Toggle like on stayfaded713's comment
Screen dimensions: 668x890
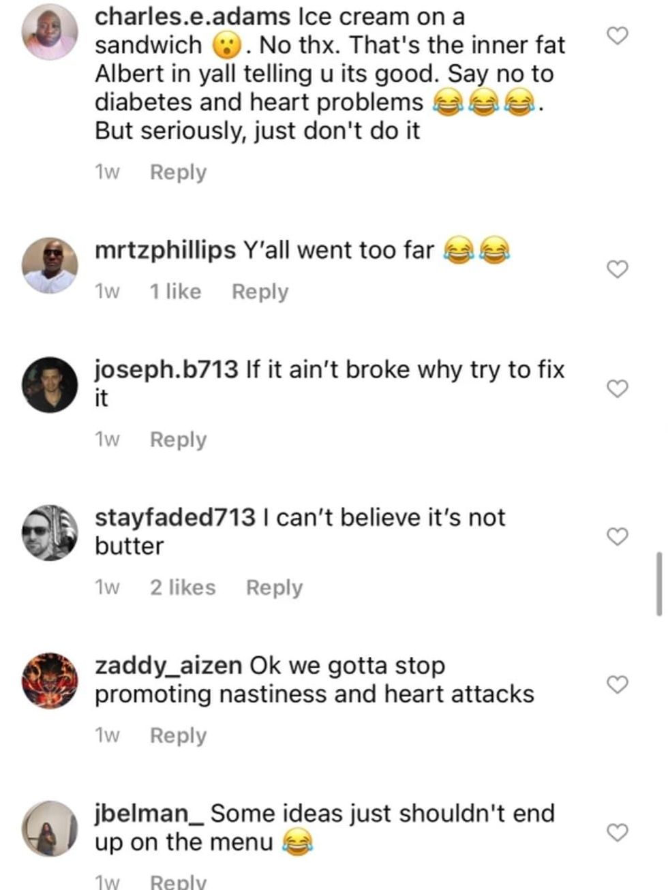[x=616, y=536]
